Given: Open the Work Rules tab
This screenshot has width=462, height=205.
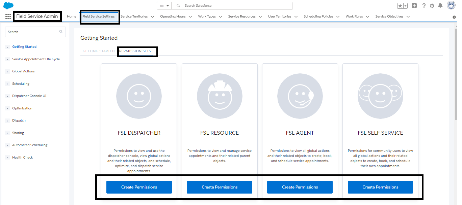Looking at the screenshot, I should (x=354, y=16).
